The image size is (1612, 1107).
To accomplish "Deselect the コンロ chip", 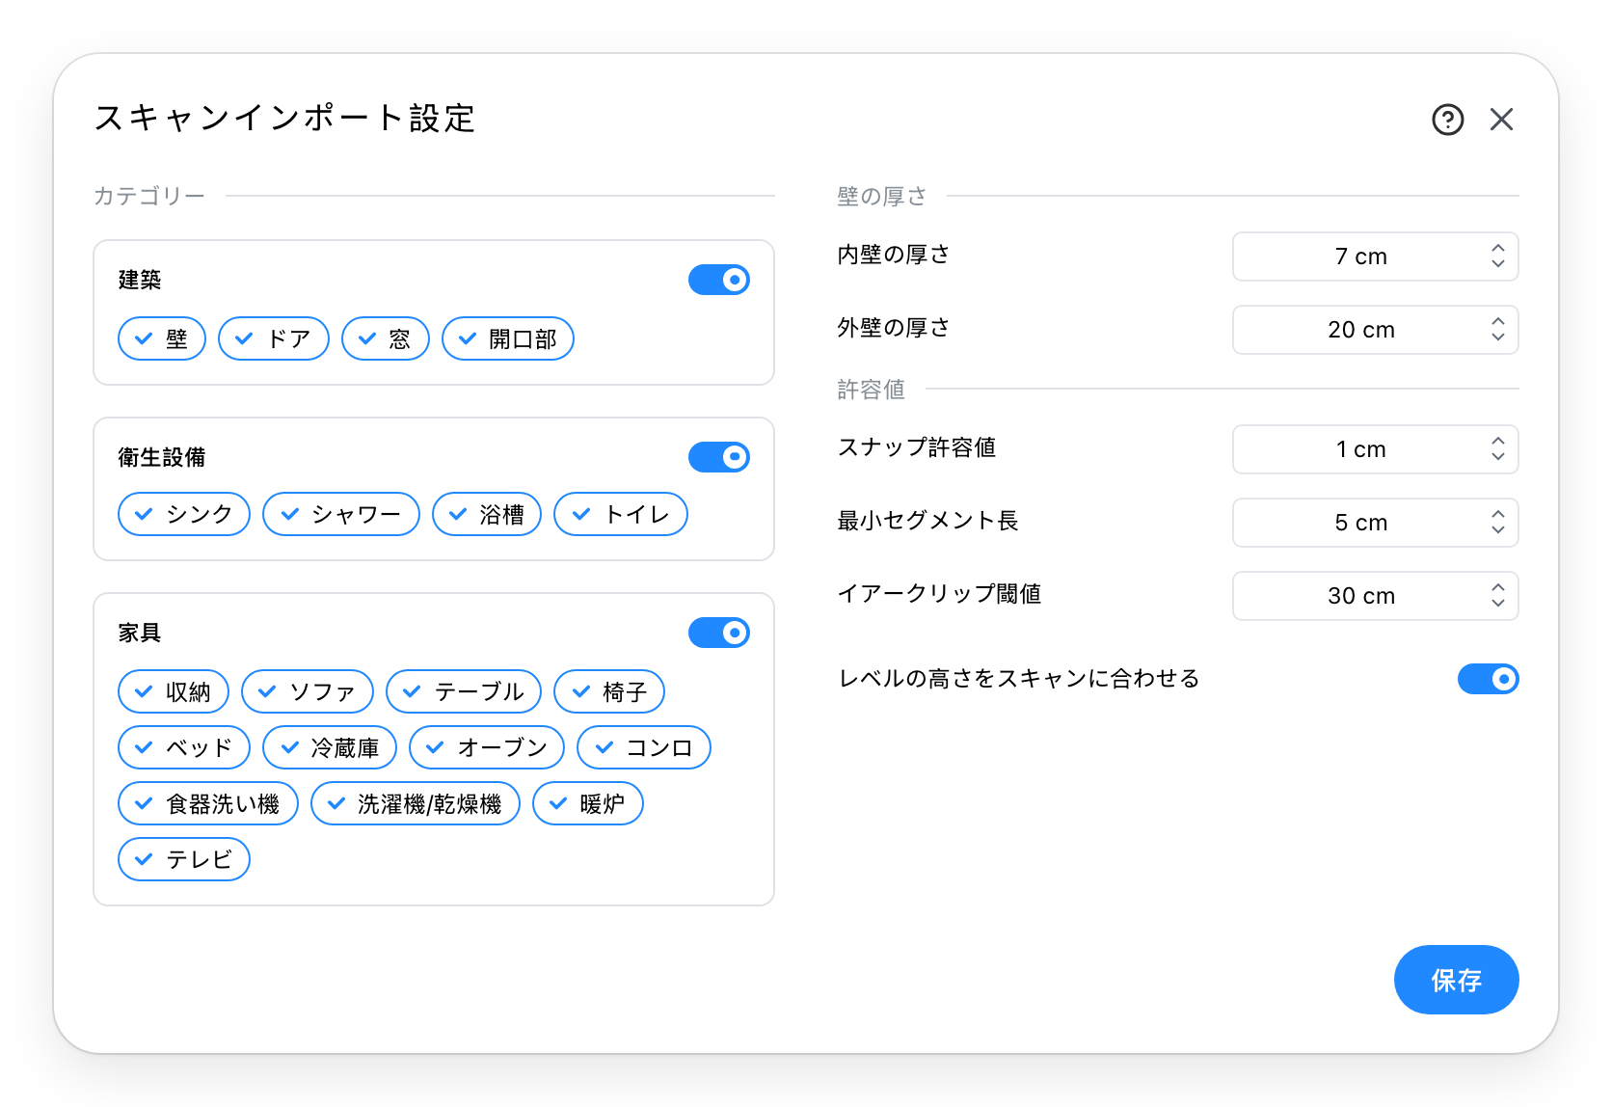I will [x=644, y=747].
